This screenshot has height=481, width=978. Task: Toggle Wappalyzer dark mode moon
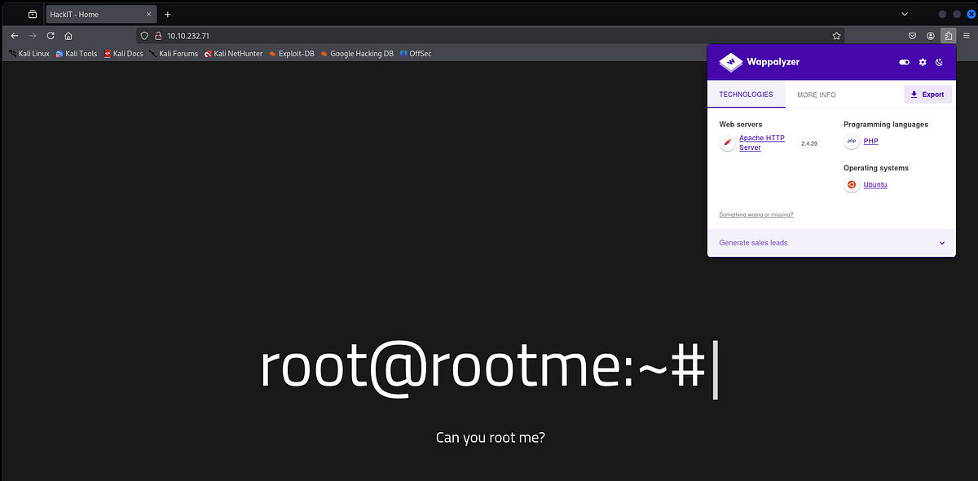940,62
